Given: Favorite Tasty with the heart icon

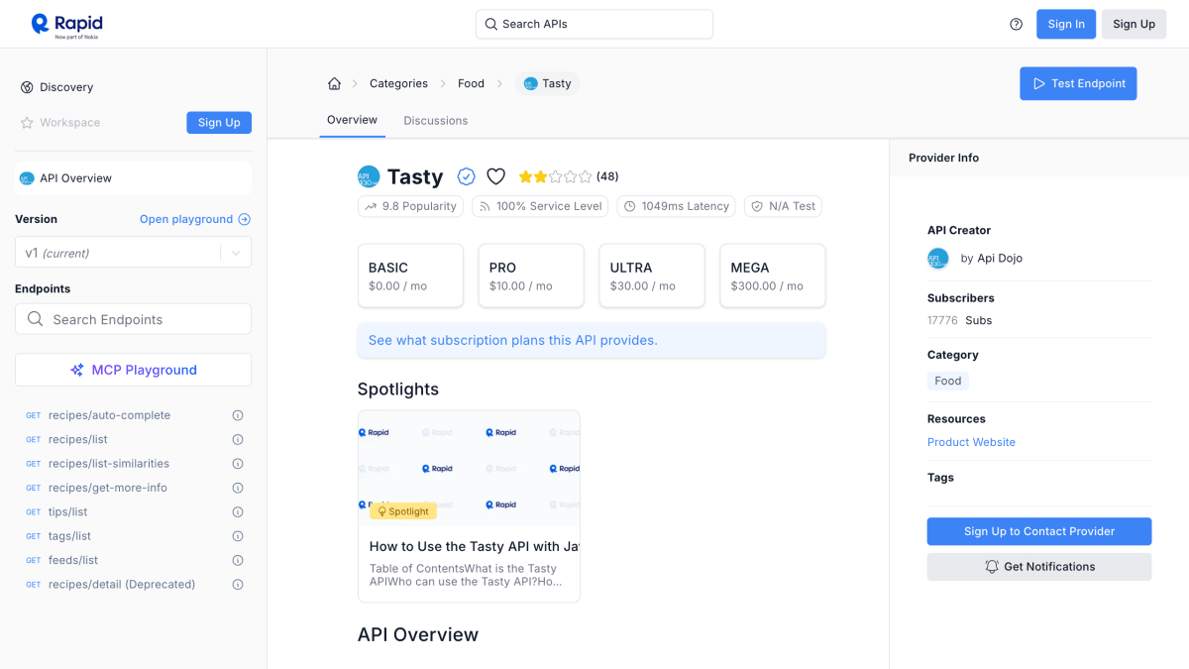Looking at the screenshot, I should 496,176.
